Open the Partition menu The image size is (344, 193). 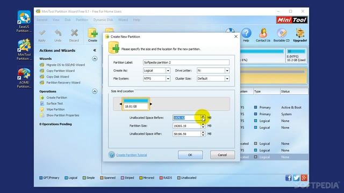point(82,20)
